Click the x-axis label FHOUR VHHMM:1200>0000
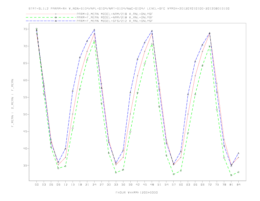The image size is (260, 201). [x=137, y=192]
